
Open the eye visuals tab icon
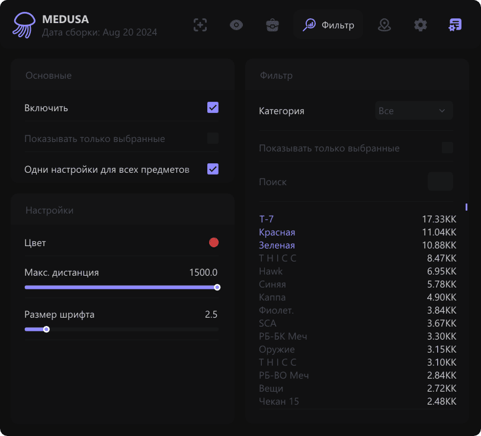click(x=236, y=25)
